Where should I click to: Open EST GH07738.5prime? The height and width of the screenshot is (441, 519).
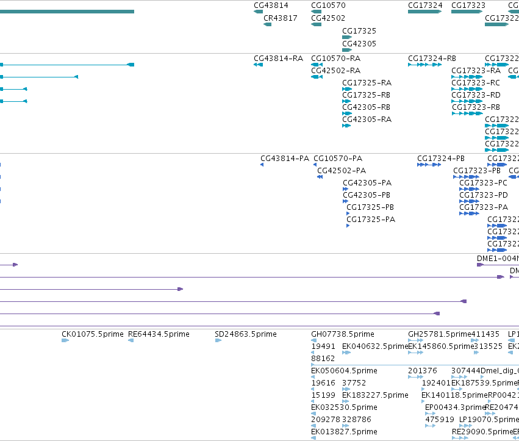343,334
